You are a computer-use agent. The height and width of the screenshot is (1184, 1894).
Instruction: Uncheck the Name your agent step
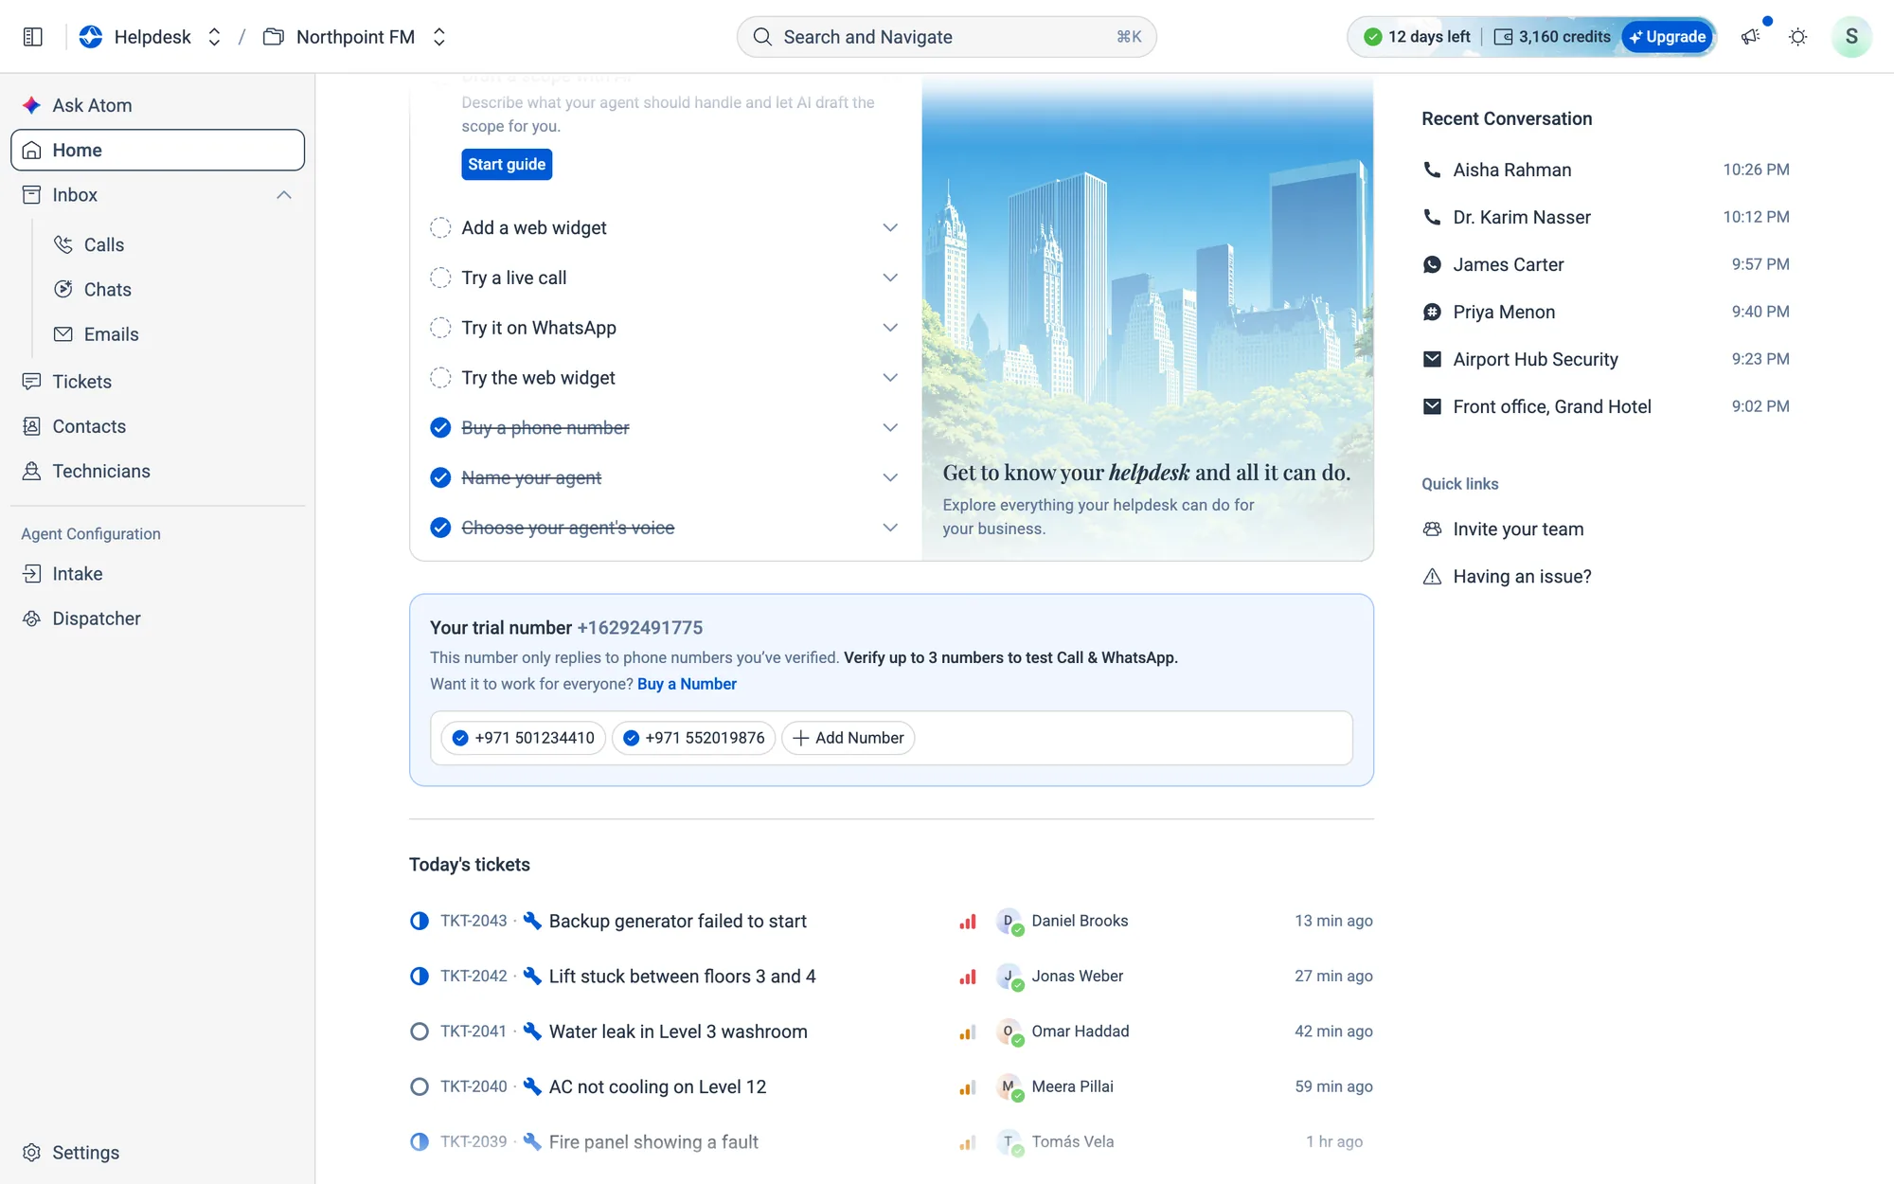point(440,477)
